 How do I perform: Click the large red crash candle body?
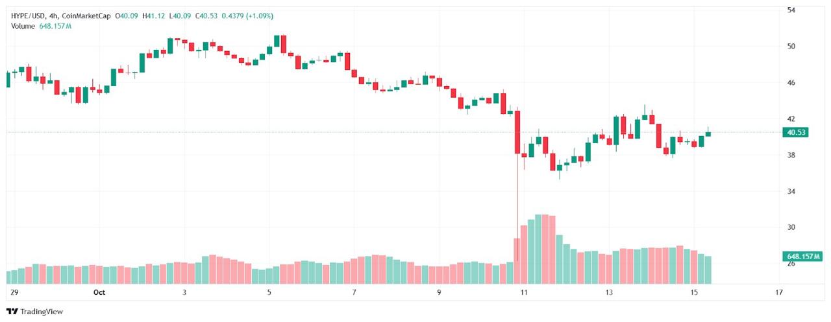point(517,132)
